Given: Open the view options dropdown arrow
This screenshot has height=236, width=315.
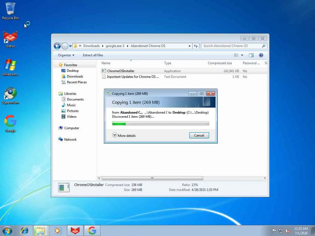Looking at the screenshot, I should click(242, 55).
